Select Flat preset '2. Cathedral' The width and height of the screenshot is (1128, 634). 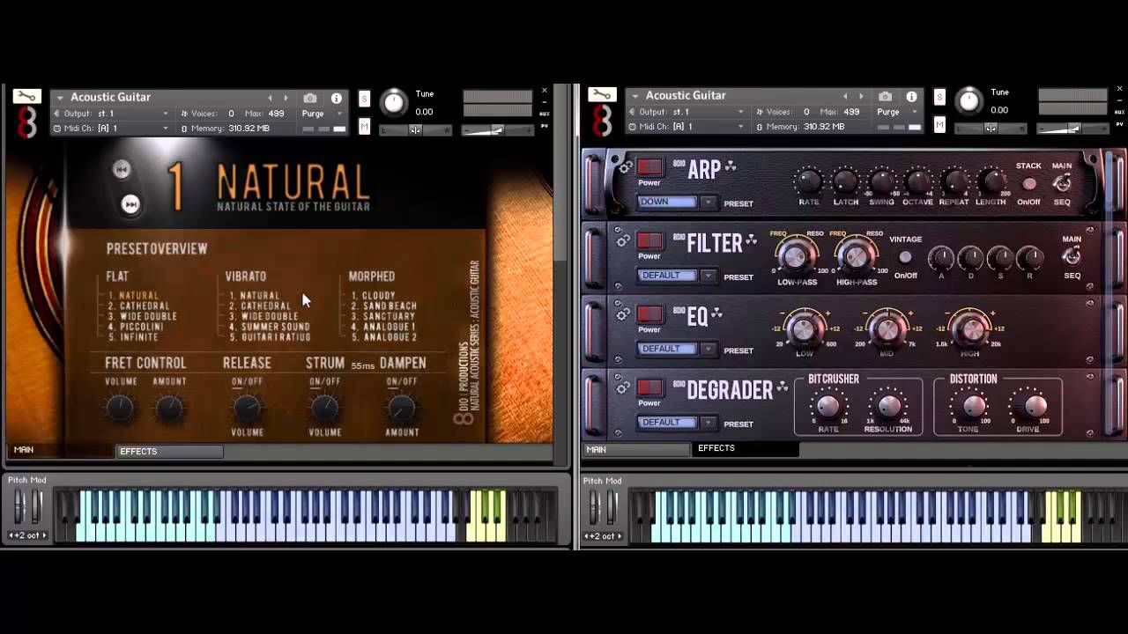pos(139,306)
